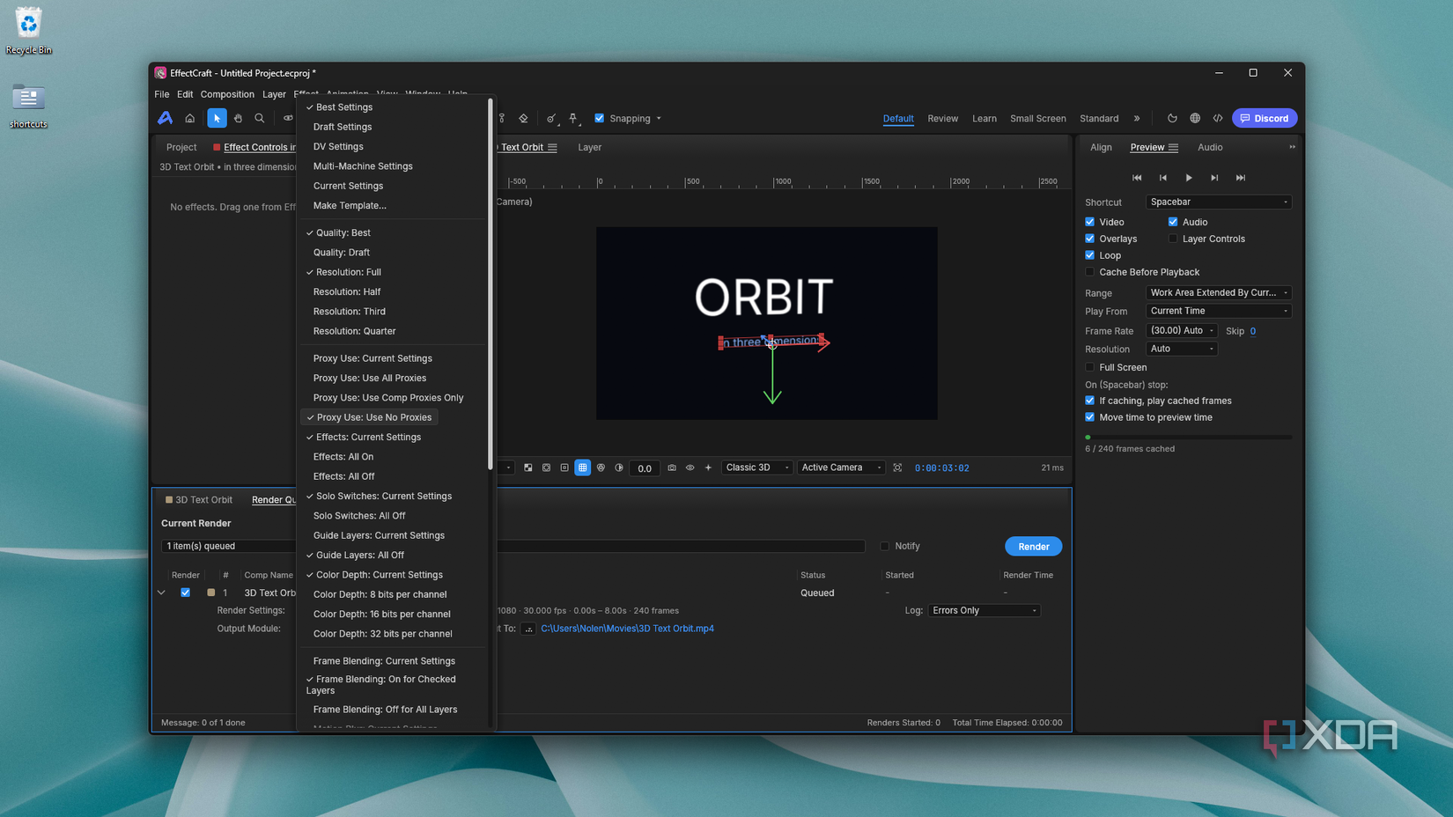Viewport: 1453px width, 817px height.
Task: Click the transparency grid icon in viewer
Action: [528, 467]
